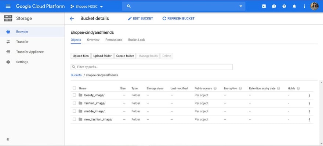Open the fashion_image/ folder name
Screen dimensions: 323x146
click(x=95, y=103)
